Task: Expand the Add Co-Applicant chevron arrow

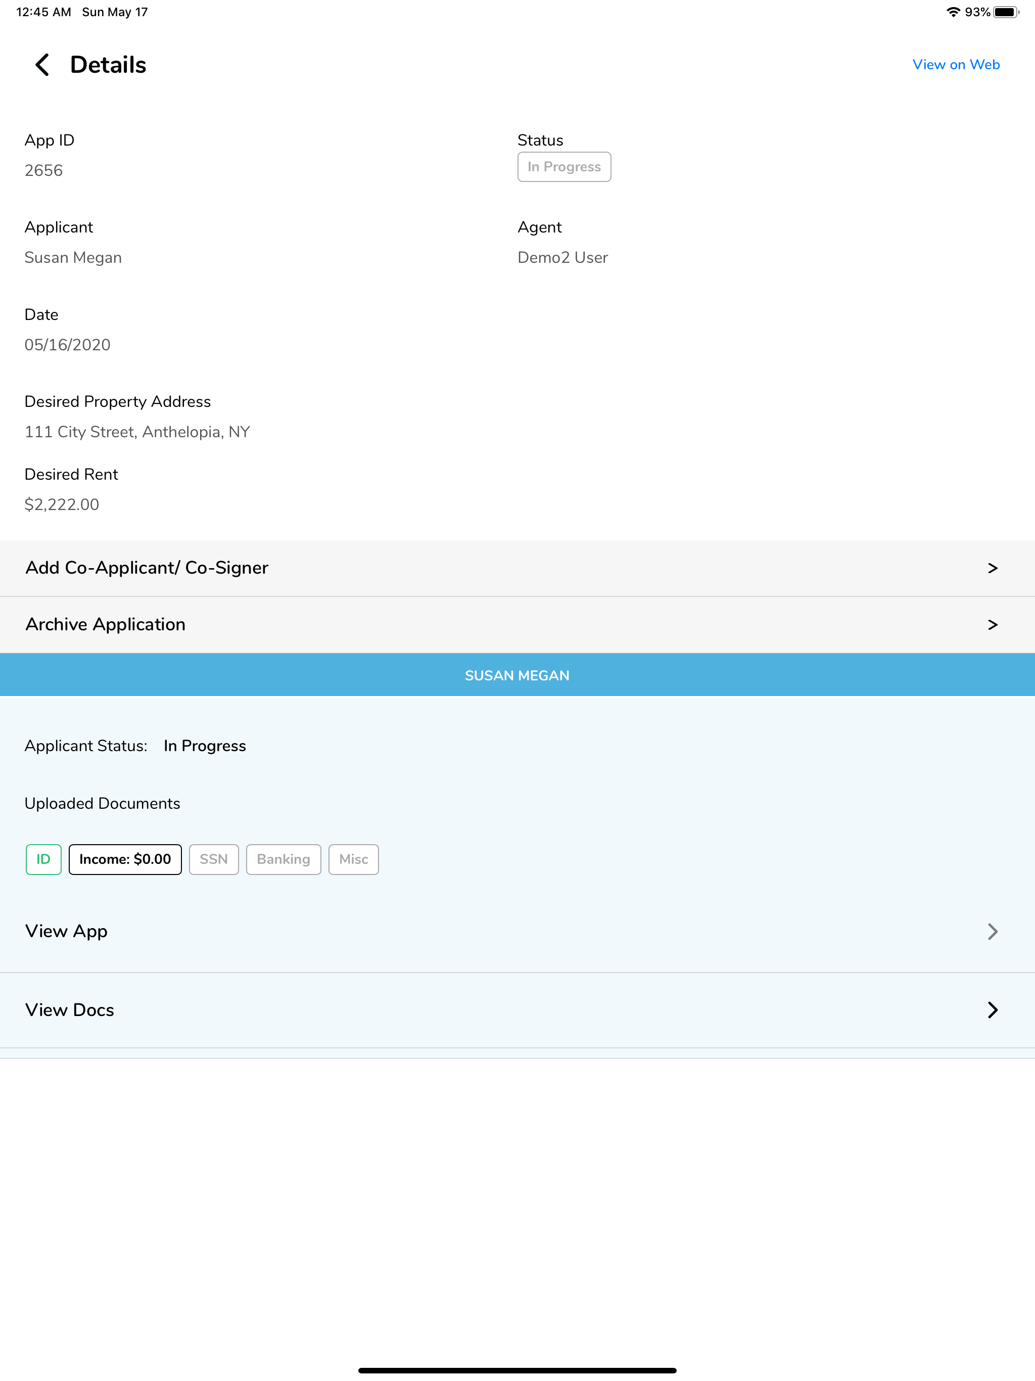Action: (993, 568)
